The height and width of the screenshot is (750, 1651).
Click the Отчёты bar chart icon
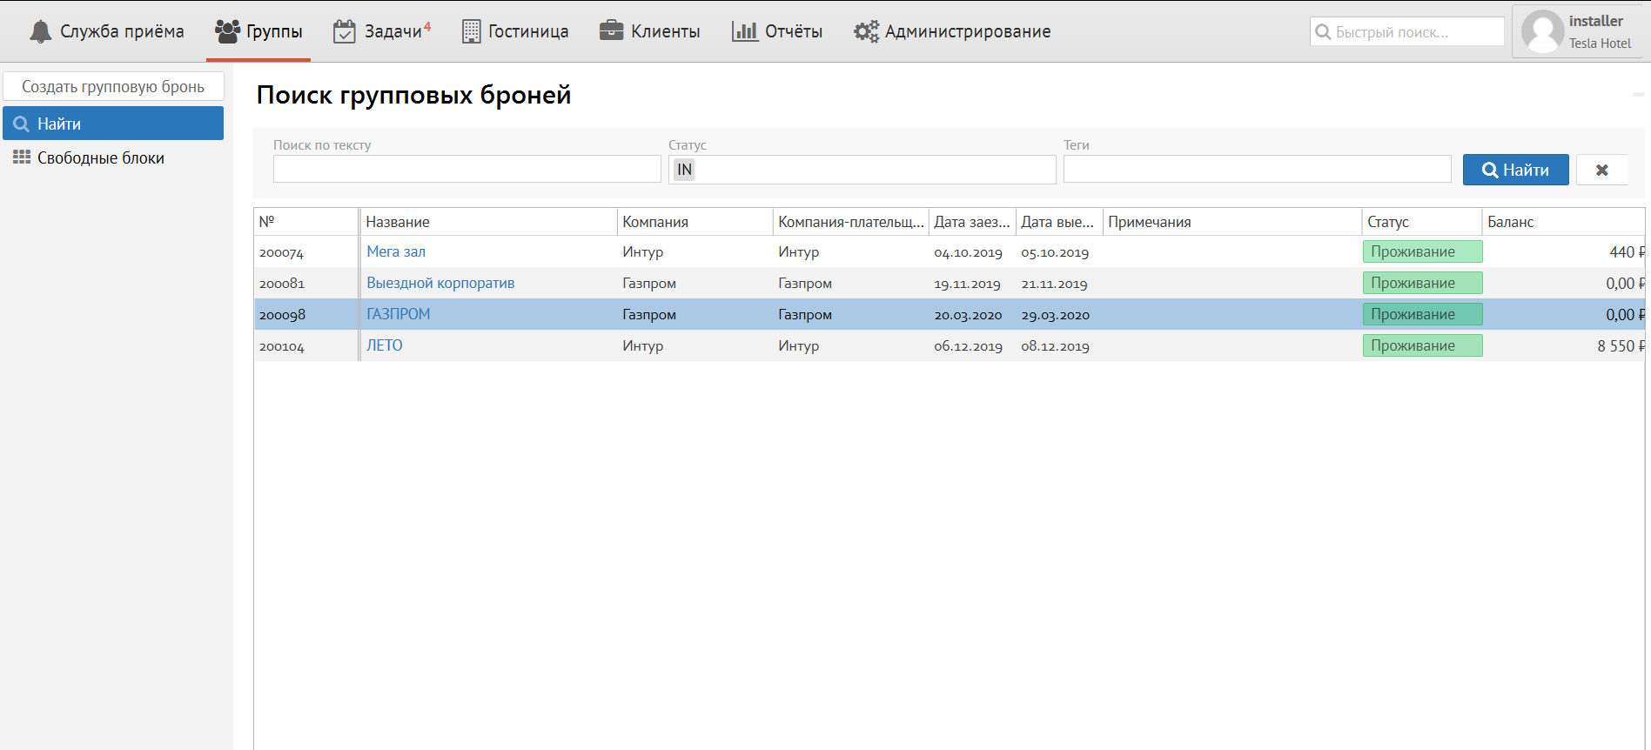click(744, 31)
